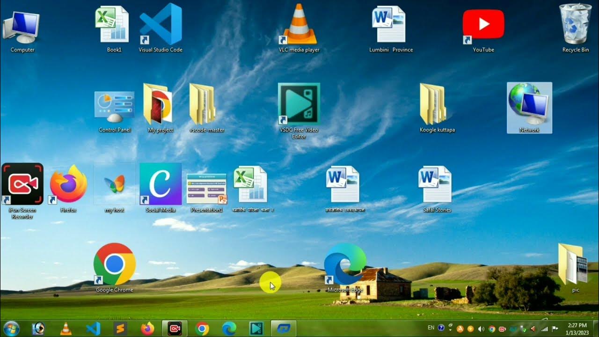The image size is (599, 337).
Task: Open the Action Center flag icon
Action: pos(555,329)
